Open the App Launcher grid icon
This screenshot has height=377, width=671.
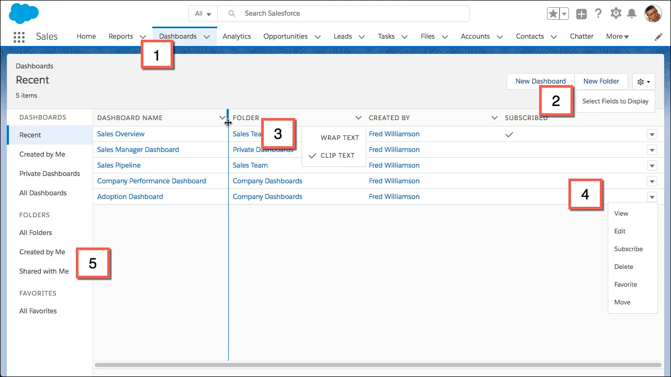19,37
